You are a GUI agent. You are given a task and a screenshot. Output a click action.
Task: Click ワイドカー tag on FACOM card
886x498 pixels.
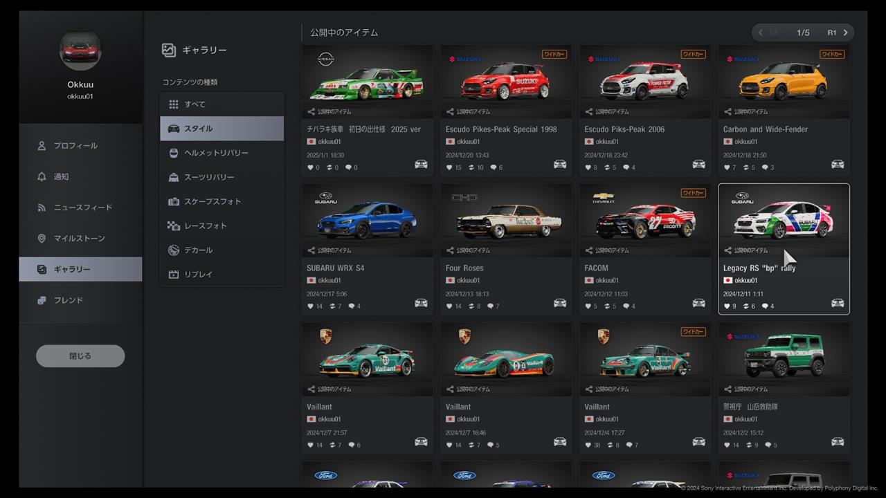click(x=693, y=193)
